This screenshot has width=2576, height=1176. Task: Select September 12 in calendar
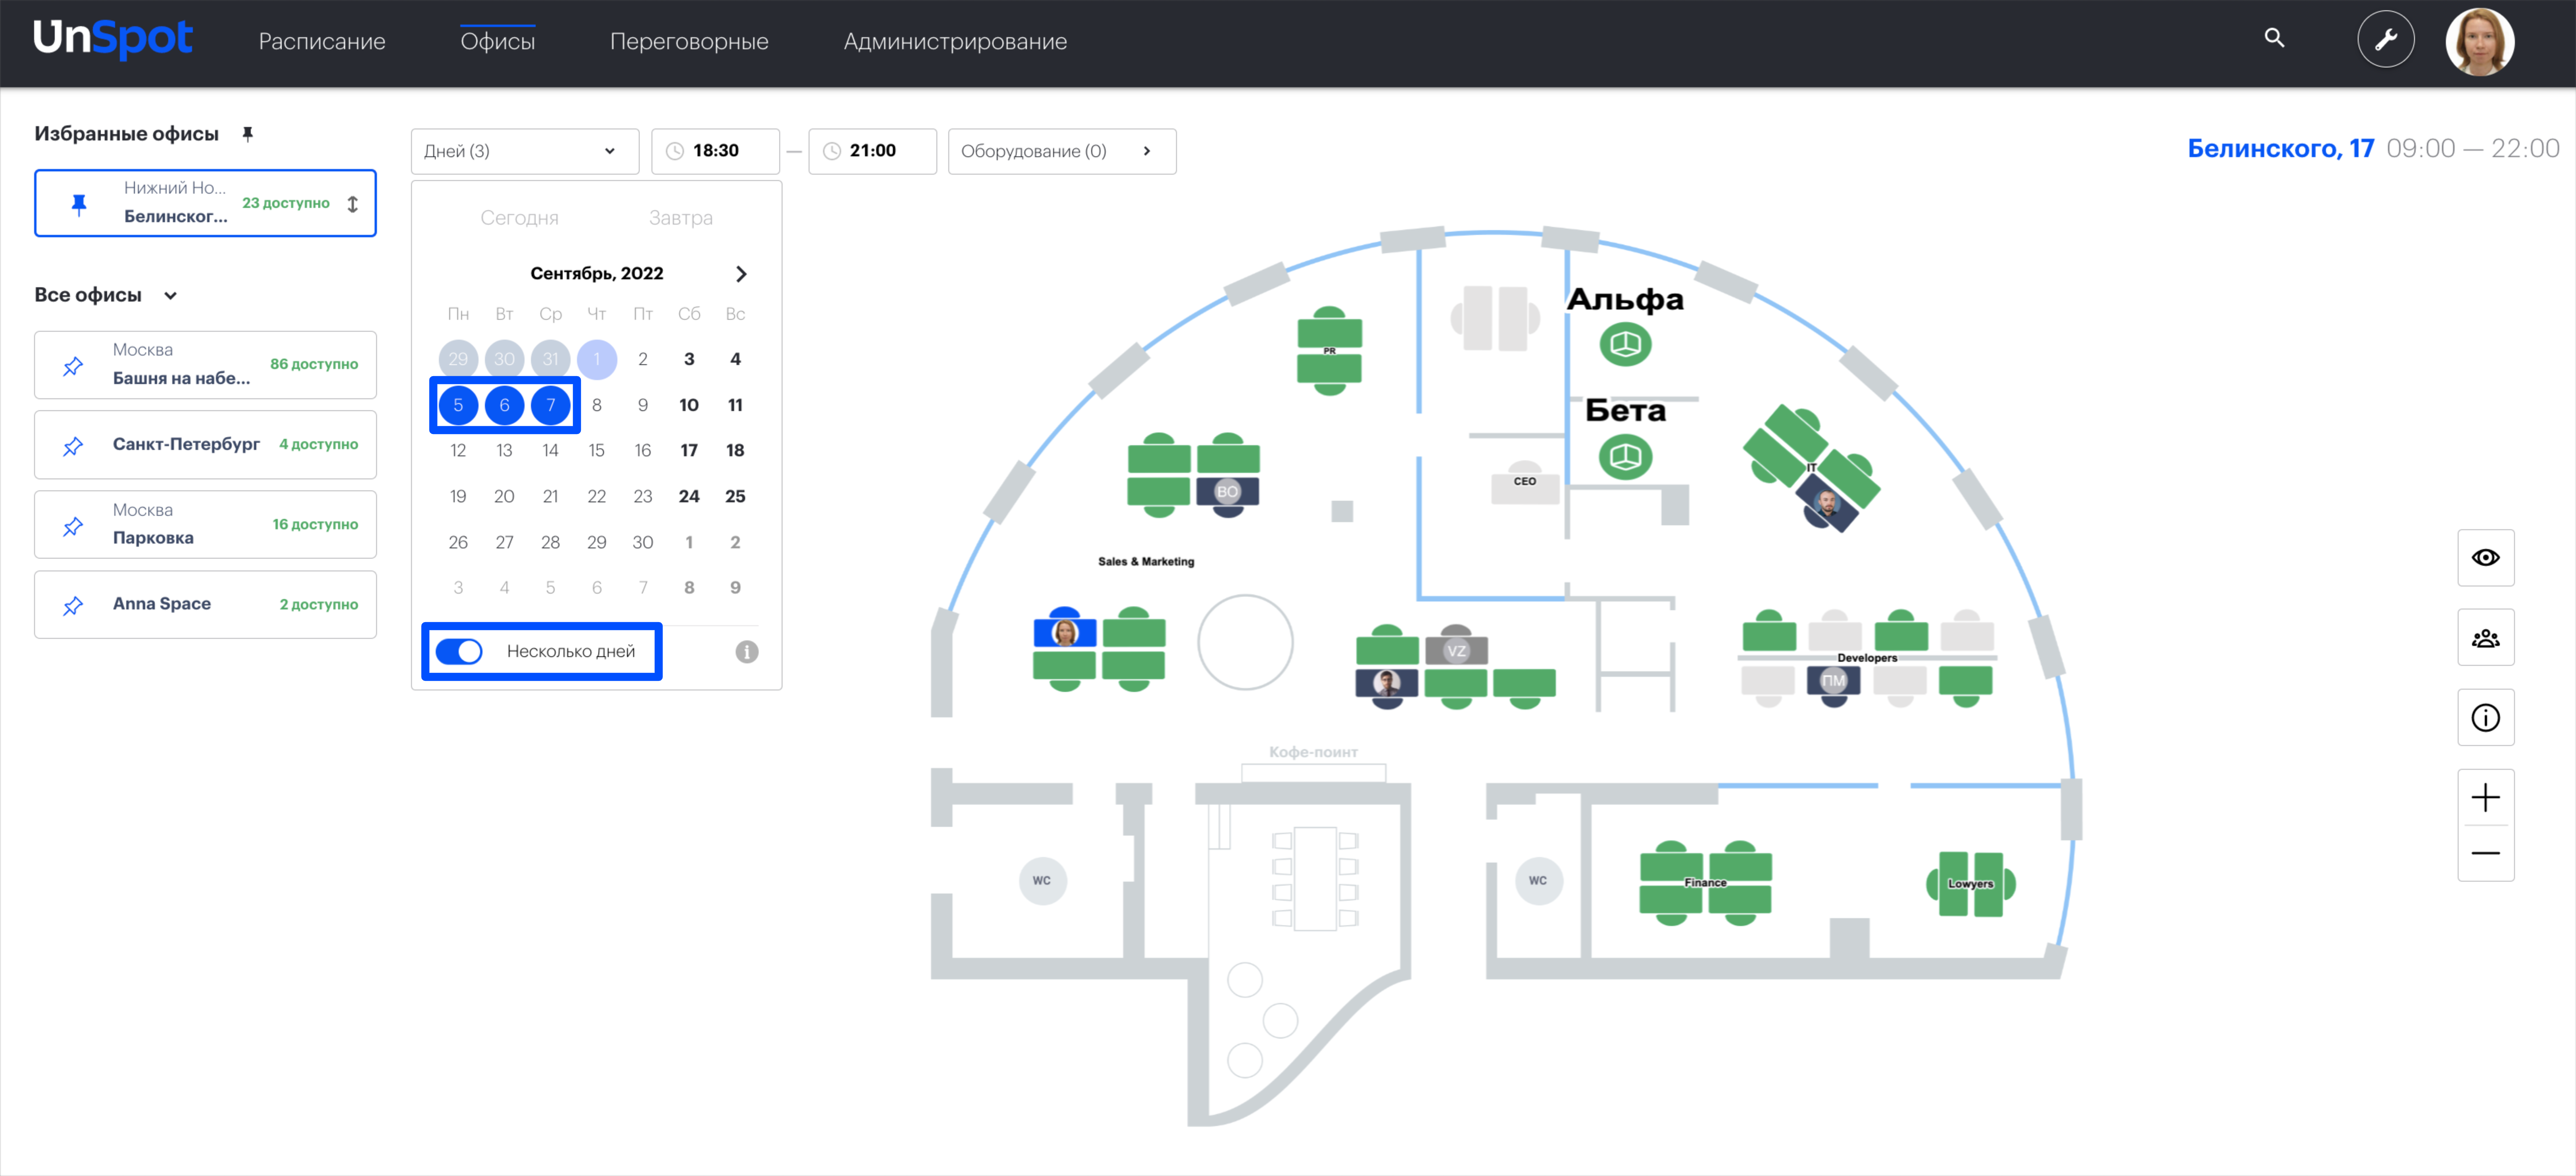click(458, 451)
